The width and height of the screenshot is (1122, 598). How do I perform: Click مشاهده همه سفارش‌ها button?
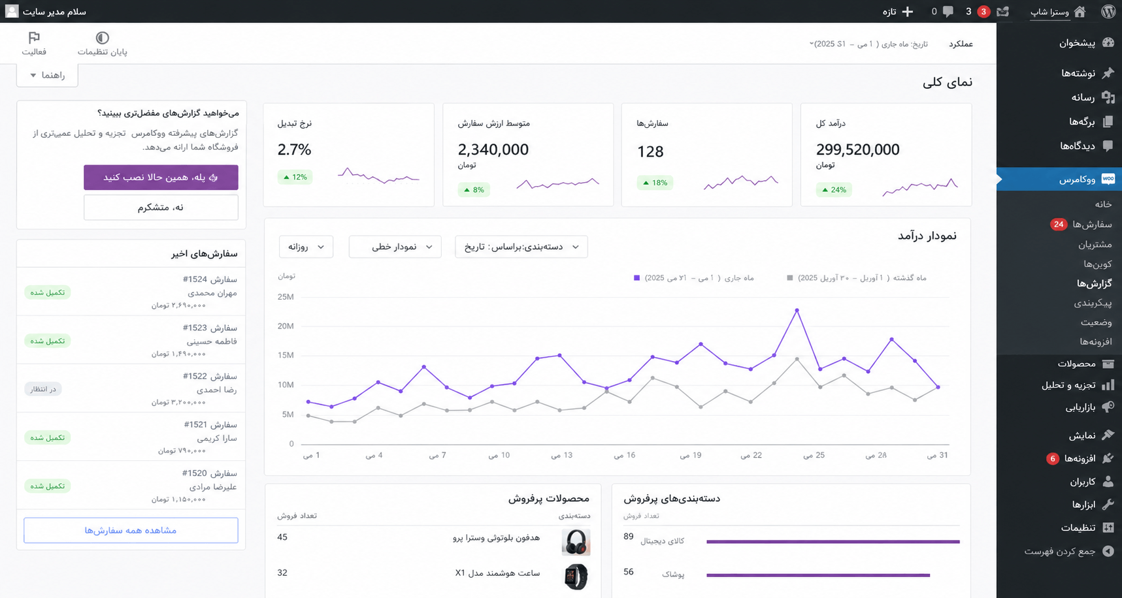click(x=131, y=530)
